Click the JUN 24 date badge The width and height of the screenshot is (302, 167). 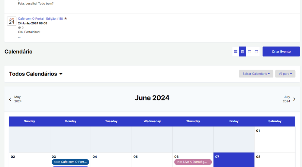[x=11, y=21]
